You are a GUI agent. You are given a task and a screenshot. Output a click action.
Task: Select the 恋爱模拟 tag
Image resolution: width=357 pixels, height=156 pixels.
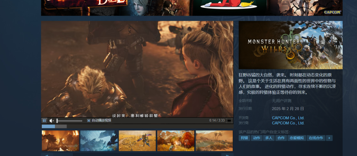297,138
